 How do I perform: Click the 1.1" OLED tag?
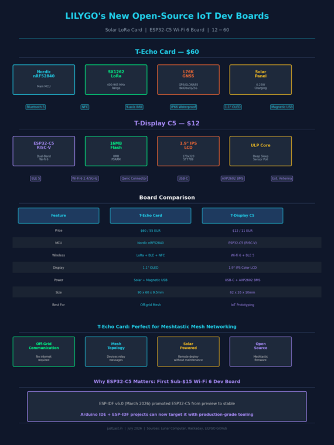point(233,107)
